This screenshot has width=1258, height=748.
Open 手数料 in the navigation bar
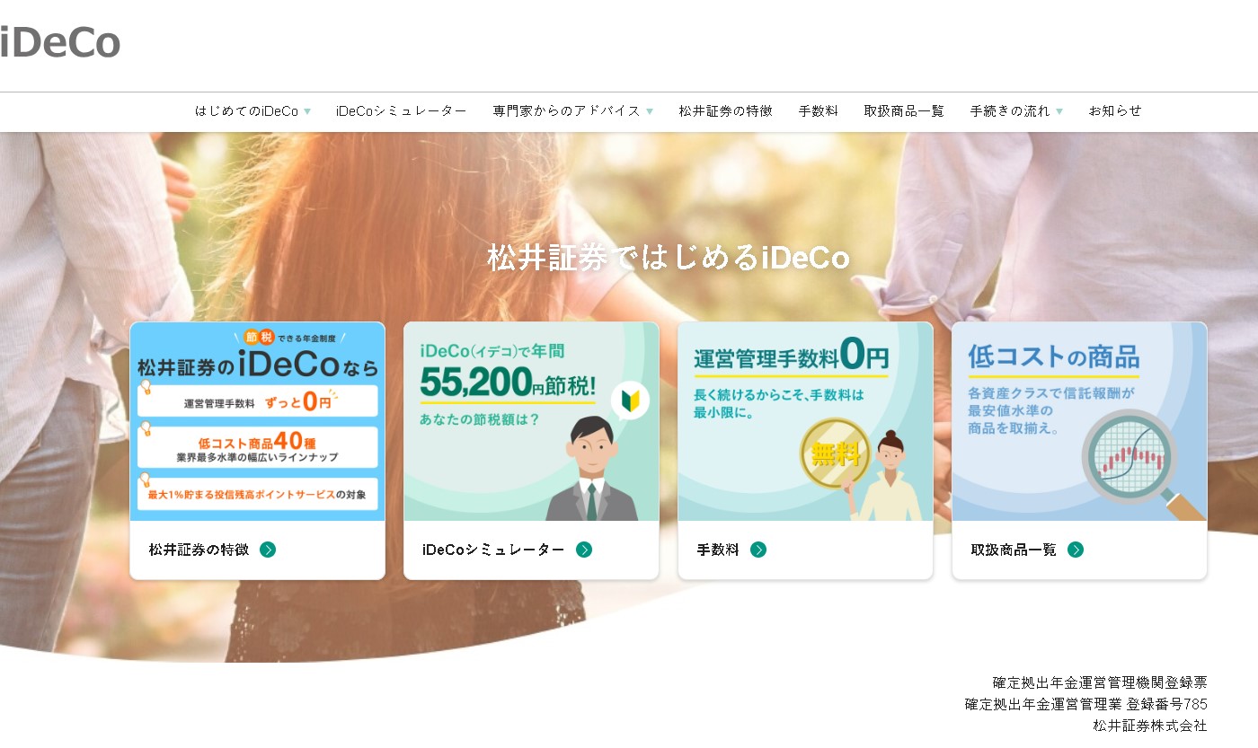tap(819, 111)
